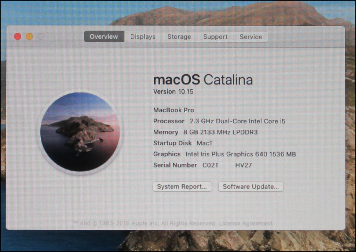Open the License Agreement link

click(x=246, y=223)
